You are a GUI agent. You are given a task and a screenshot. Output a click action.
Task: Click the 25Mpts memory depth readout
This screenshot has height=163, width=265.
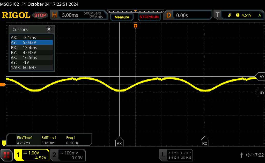click(96, 17)
